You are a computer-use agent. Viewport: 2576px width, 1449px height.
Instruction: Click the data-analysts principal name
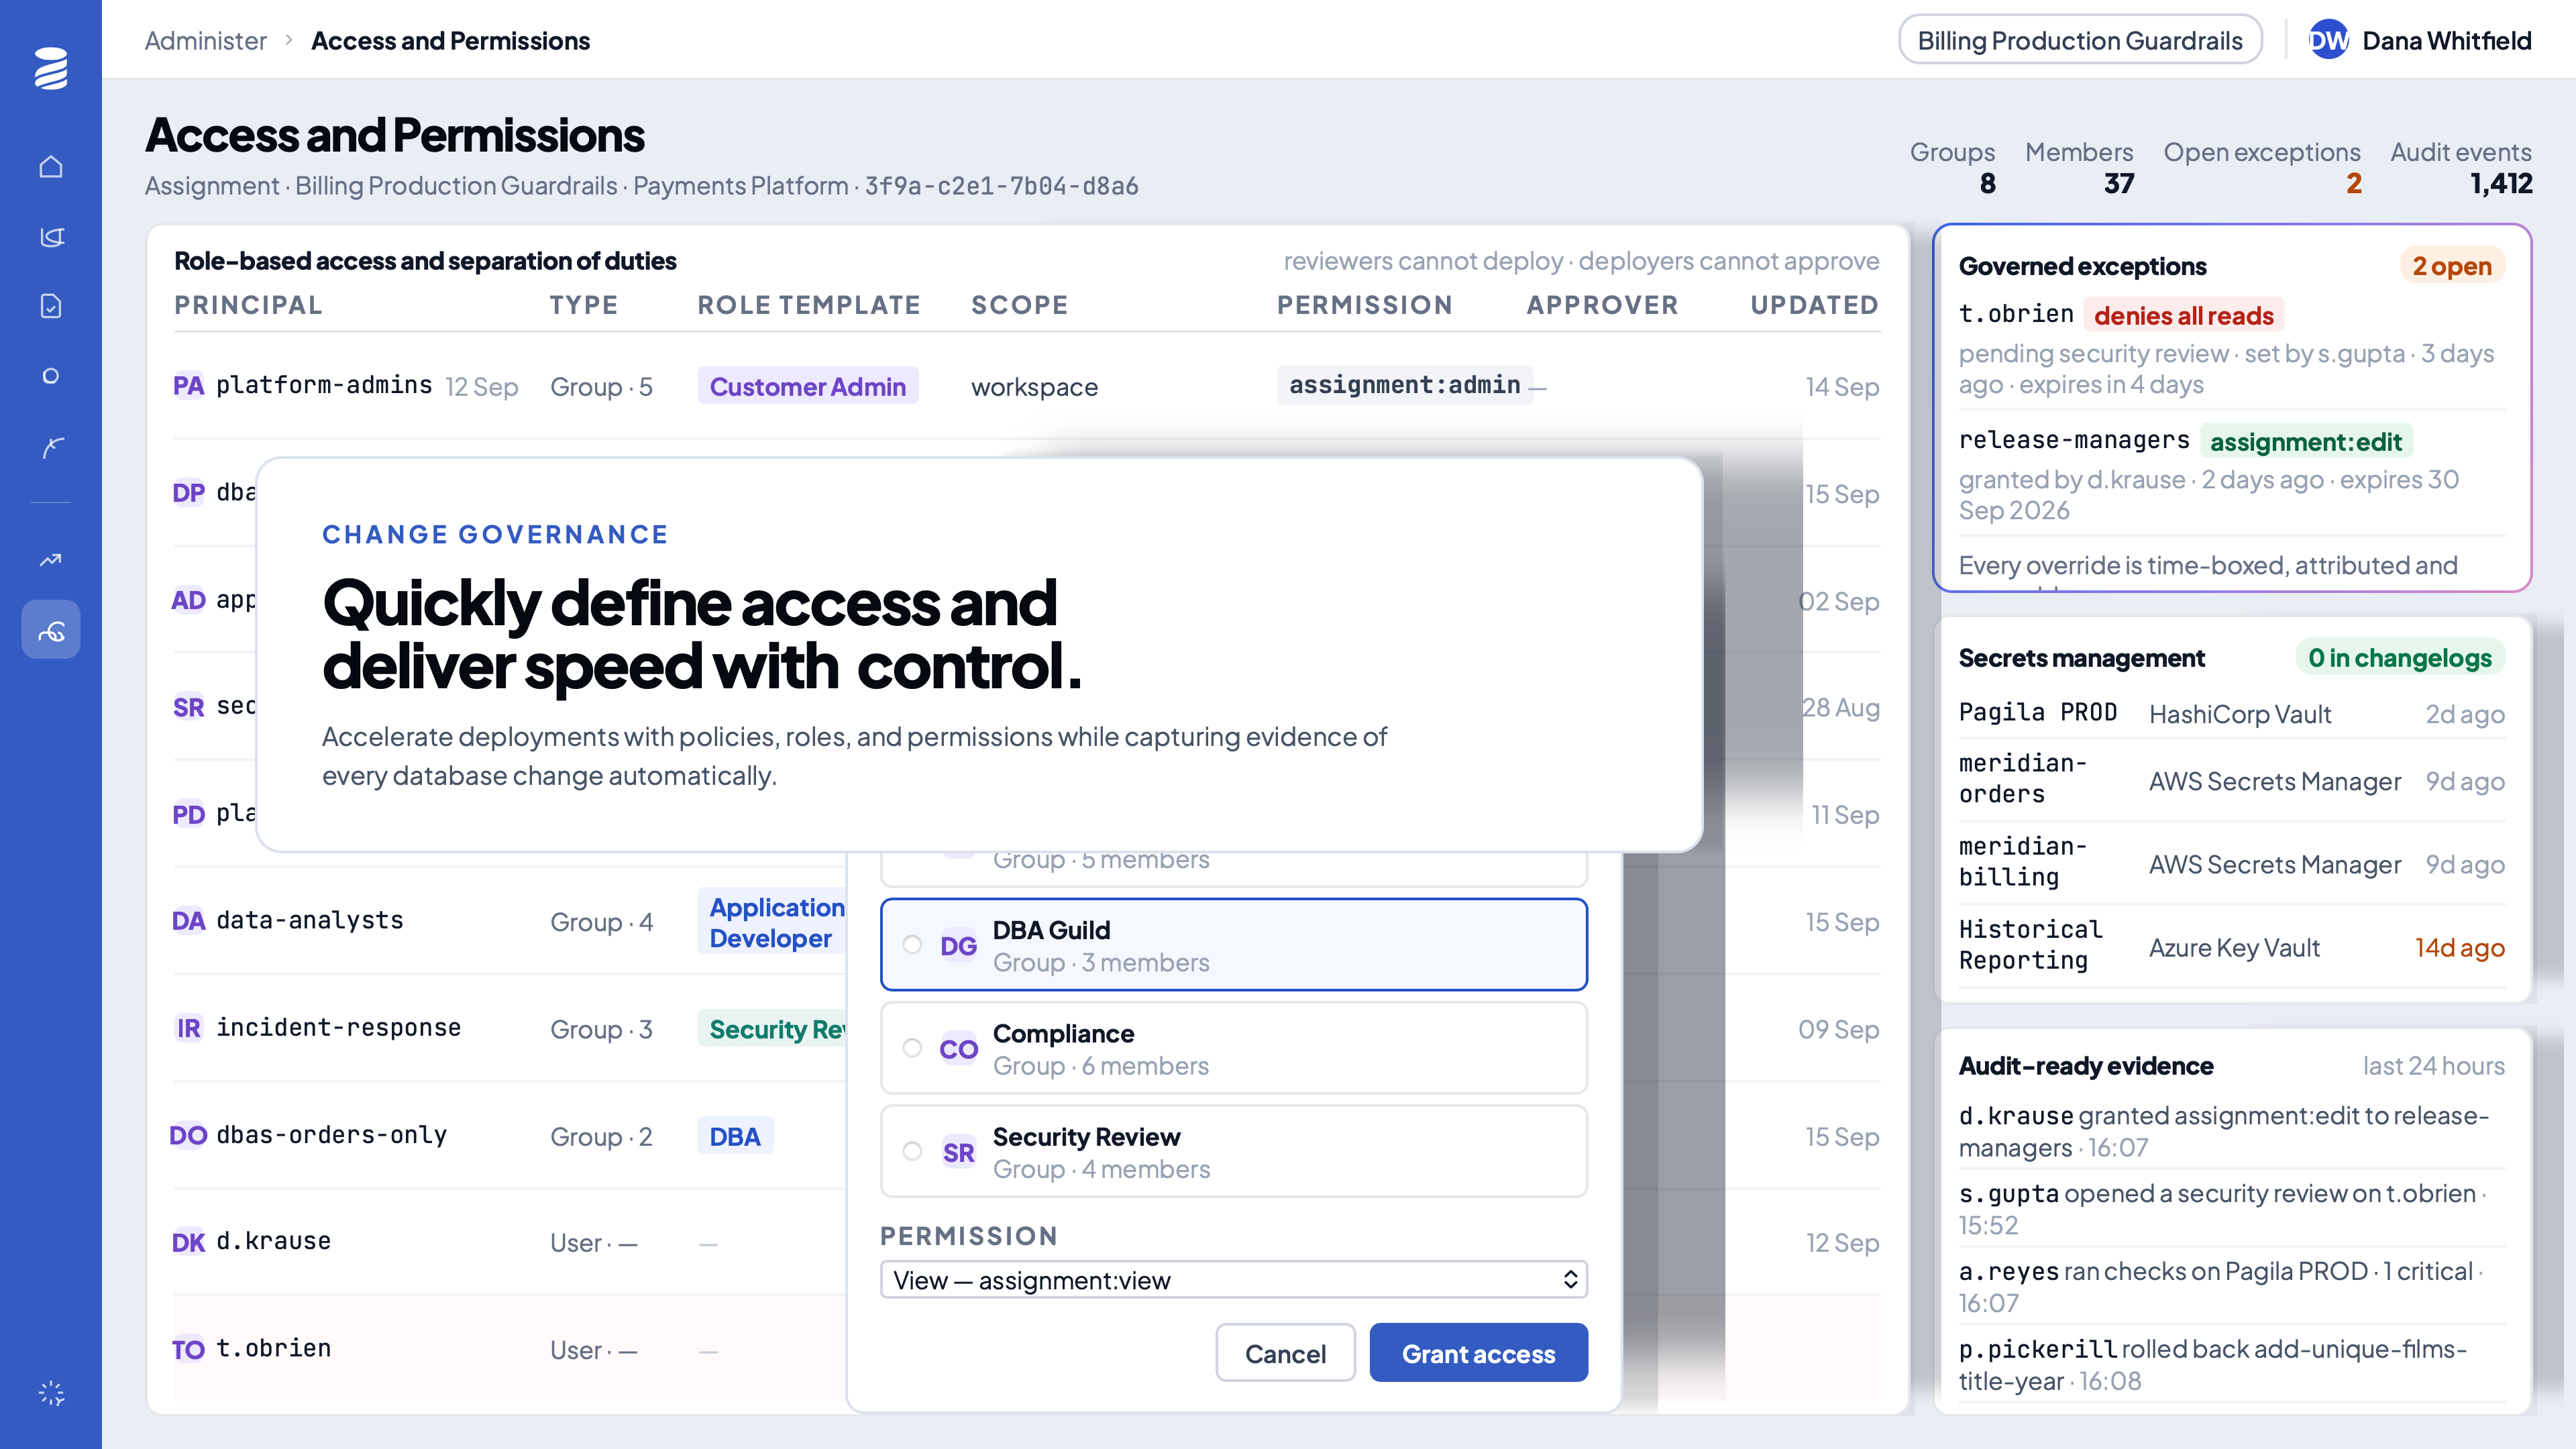[310, 920]
